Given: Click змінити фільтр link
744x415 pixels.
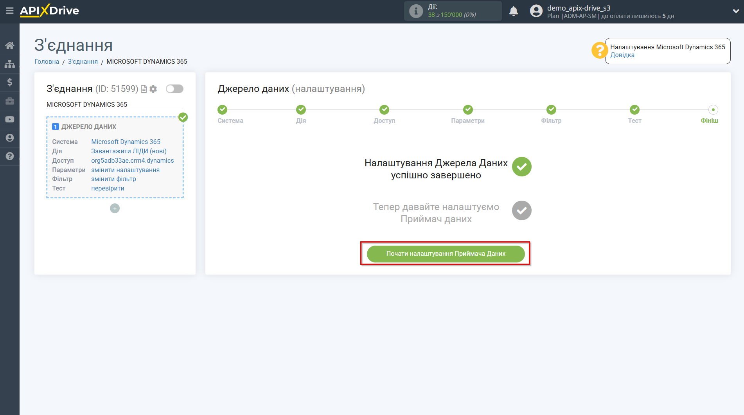Looking at the screenshot, I should [113, 179].
